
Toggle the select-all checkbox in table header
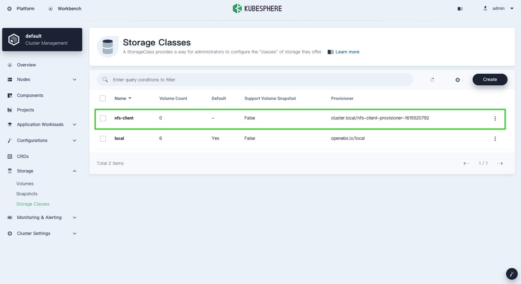[103, 98]
